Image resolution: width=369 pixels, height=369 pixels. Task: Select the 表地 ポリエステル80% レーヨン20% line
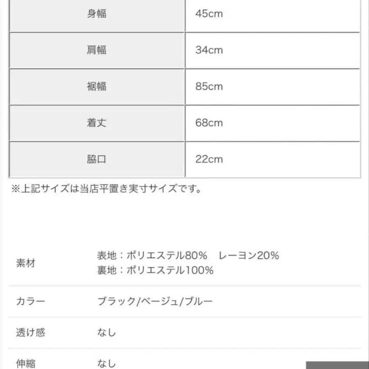tap(188, 255)
